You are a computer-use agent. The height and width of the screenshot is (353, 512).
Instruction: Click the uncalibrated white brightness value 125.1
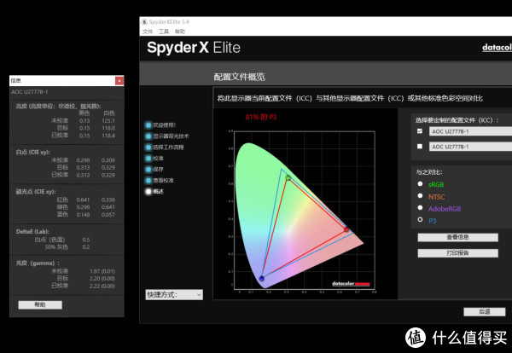pos(108,121)
